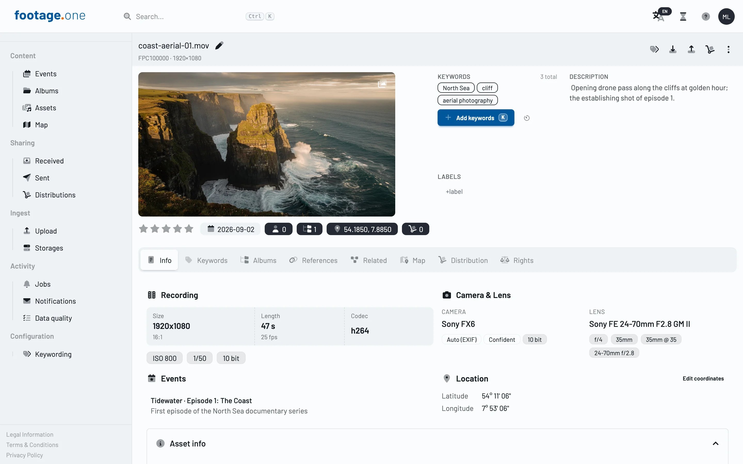
Task: Open the language translation EN icon
Action: pyautogui.click(x=661, y=15)
